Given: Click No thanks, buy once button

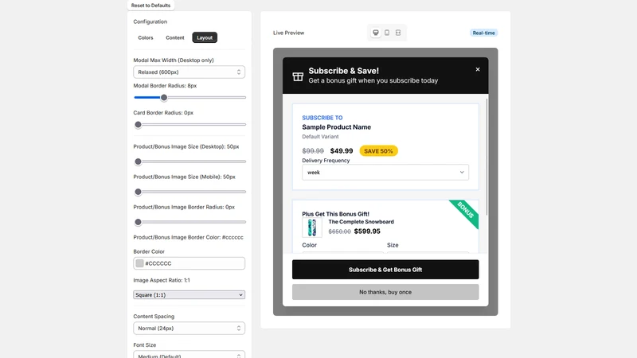Looking at the screenshot, I should 385,292.
